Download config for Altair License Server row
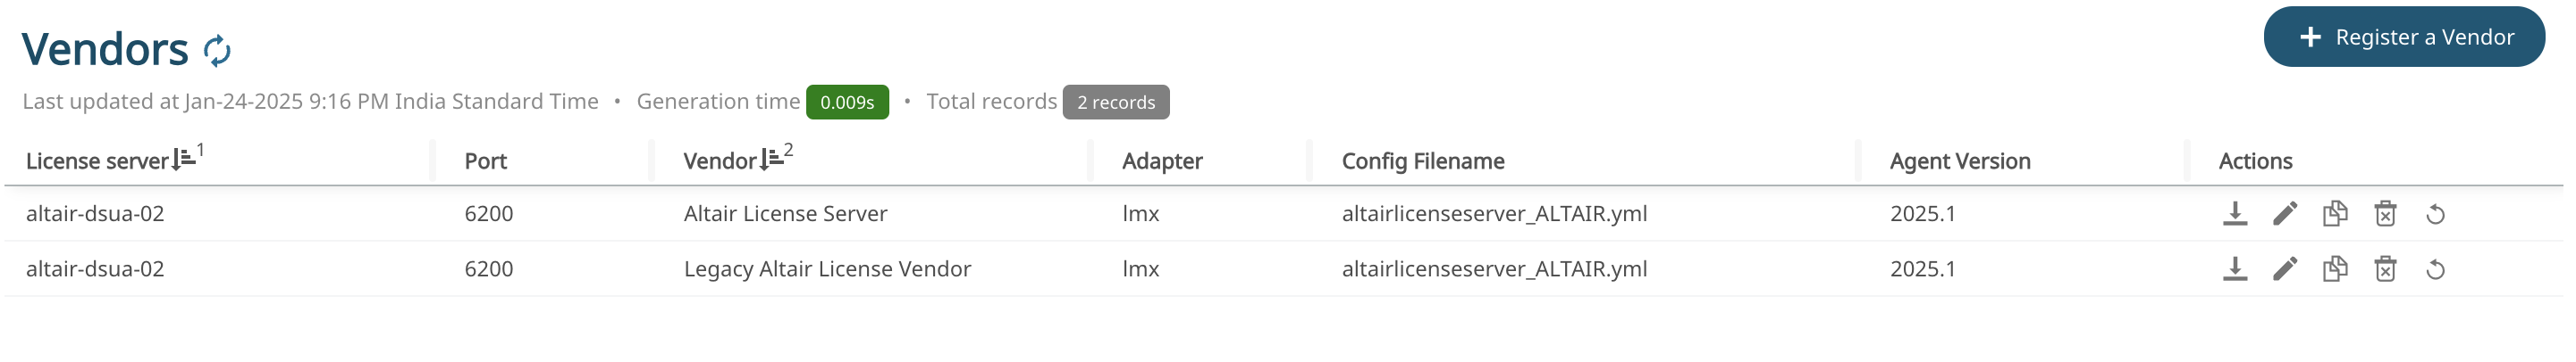This screenshot has height=362, width=2576. coord(2234,213)
